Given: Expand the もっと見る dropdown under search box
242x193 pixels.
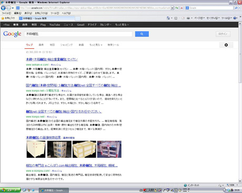Looking at the screenshot, I should (96, 45).
